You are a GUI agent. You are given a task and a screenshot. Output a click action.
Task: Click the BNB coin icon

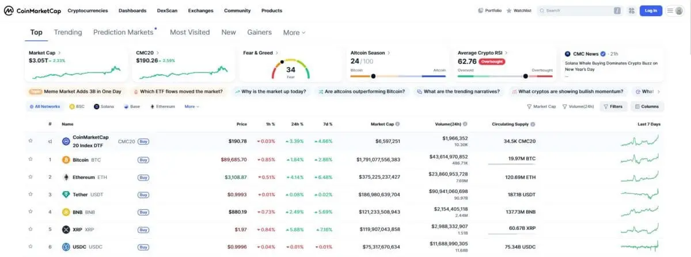click(66, 212)
